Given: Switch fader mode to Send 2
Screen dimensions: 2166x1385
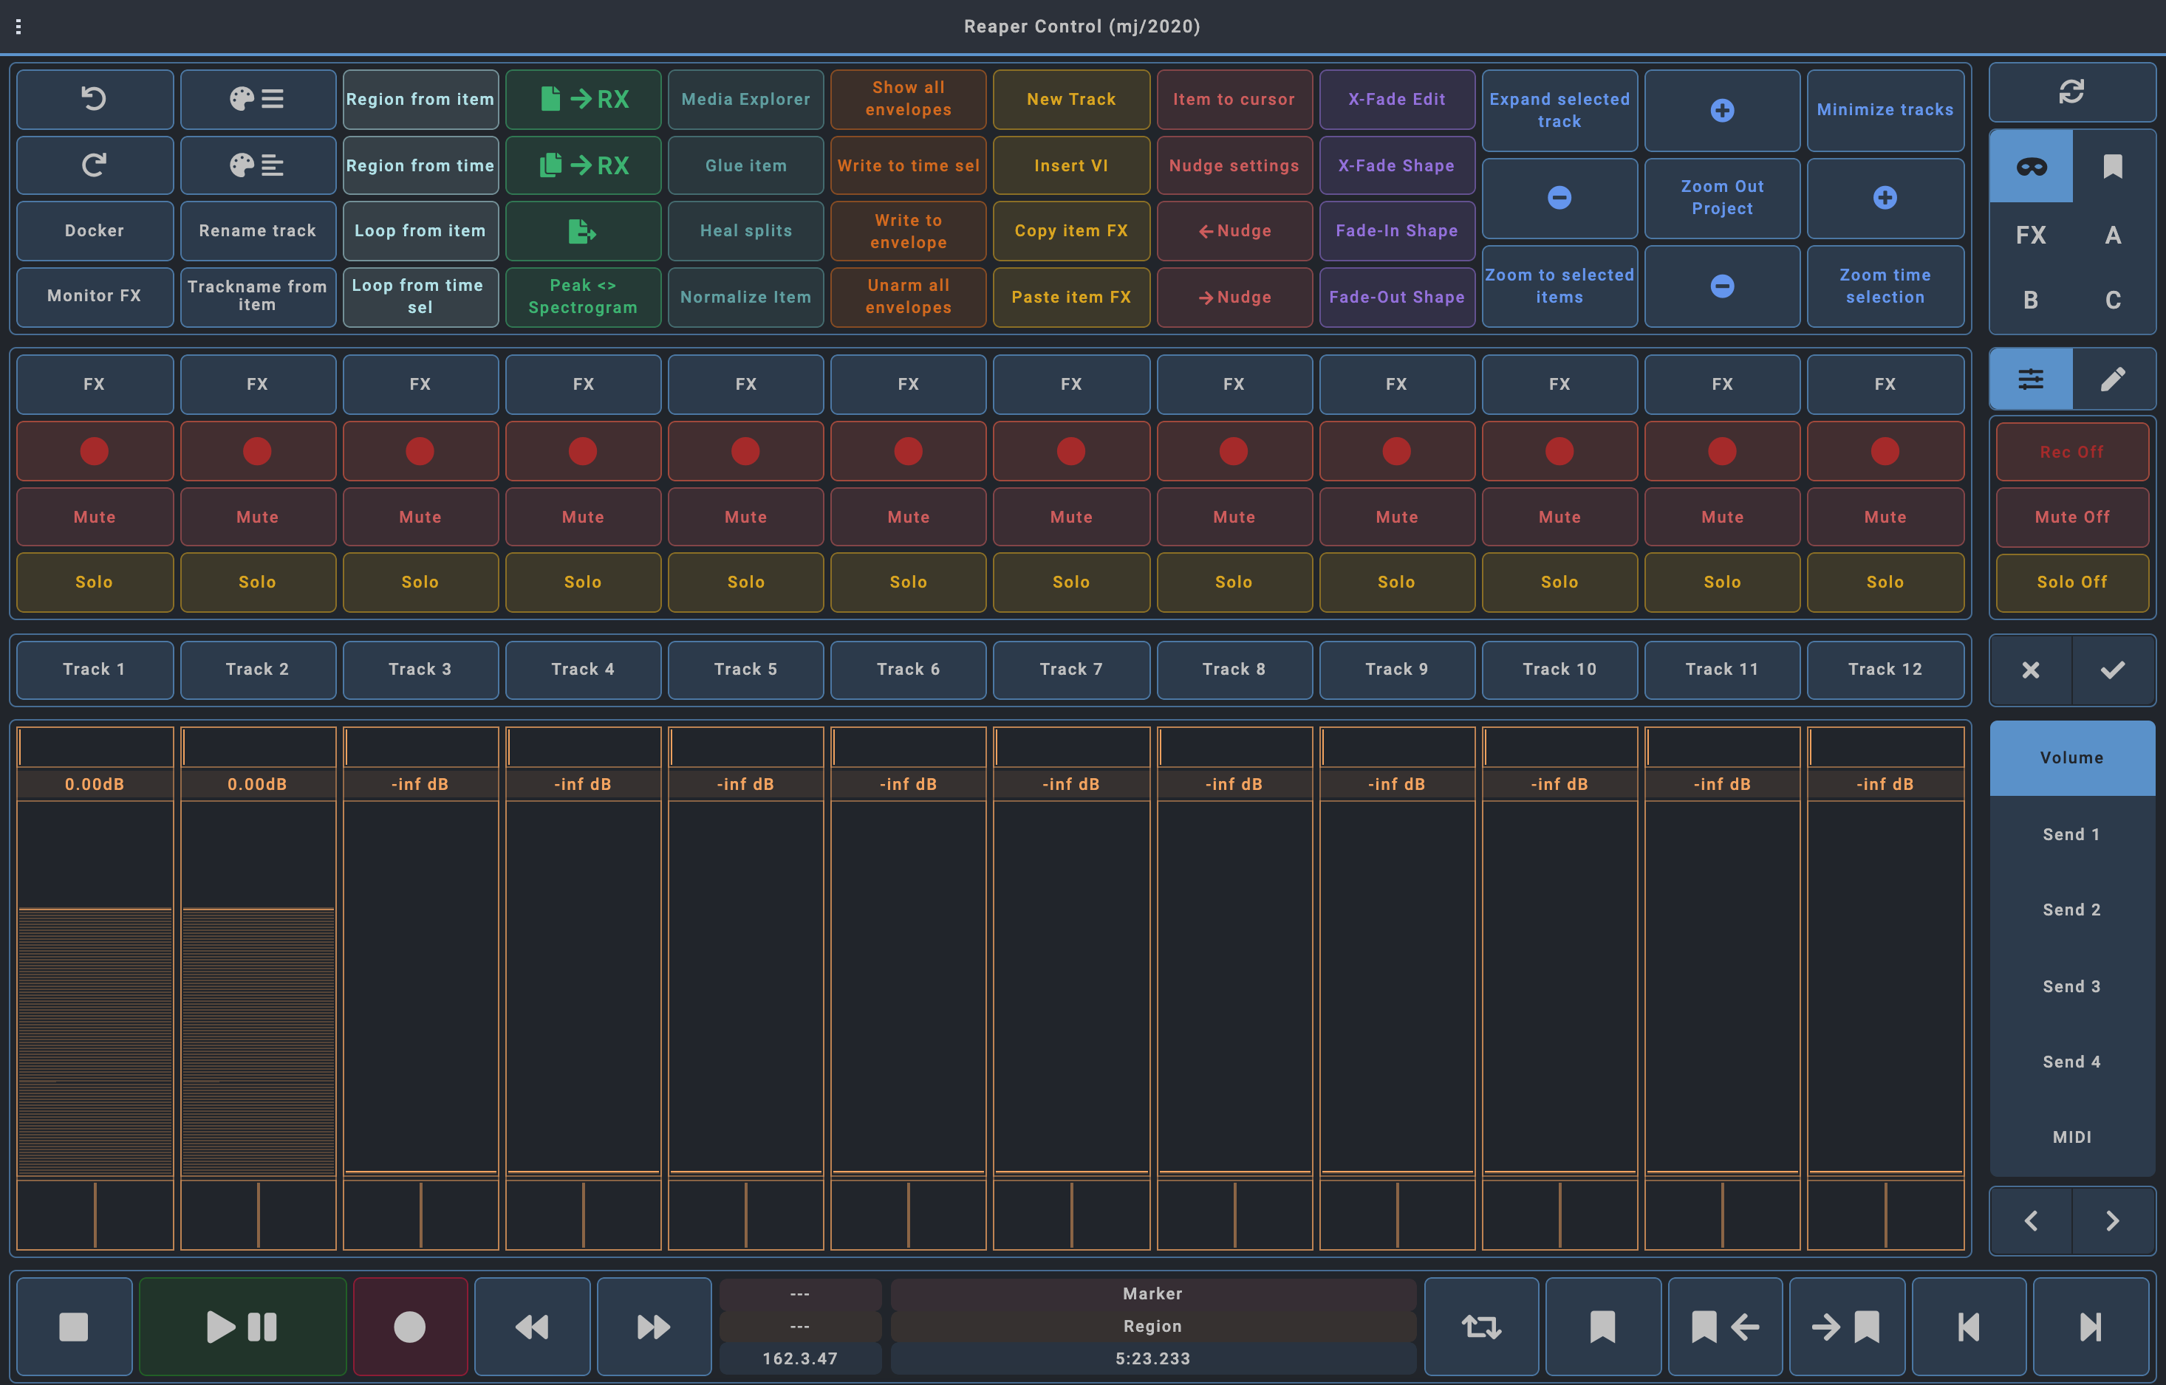Looking at the screenshot, I should (x=2071, y=910).
